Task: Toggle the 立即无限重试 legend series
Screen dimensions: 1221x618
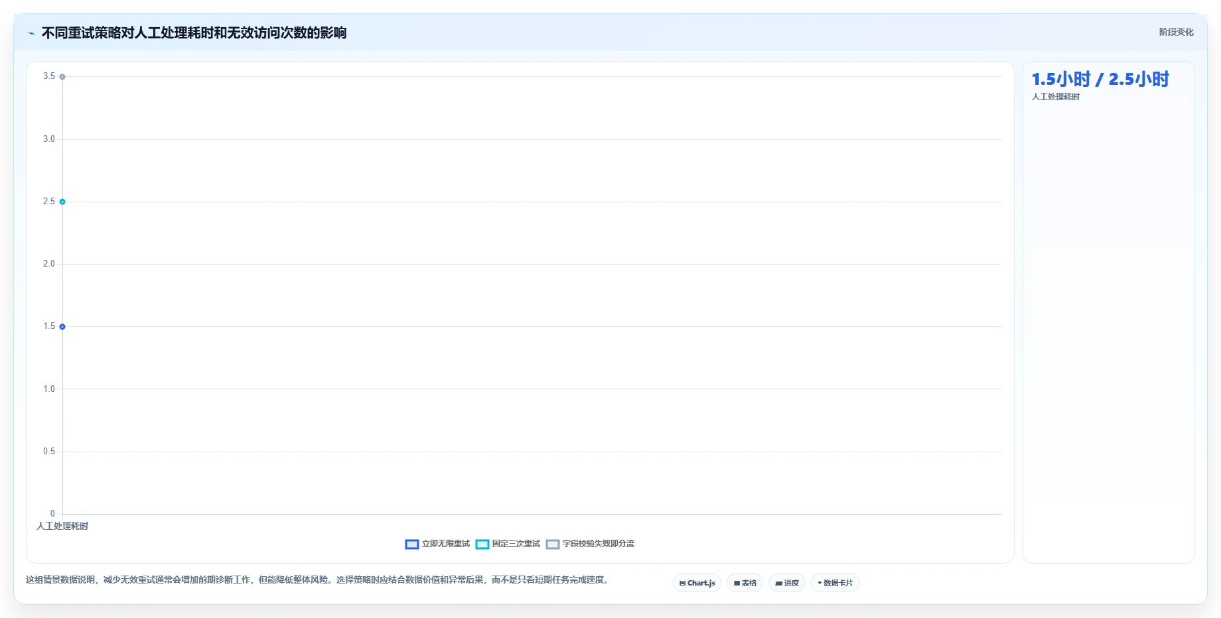Action: [x=437, y=544]
